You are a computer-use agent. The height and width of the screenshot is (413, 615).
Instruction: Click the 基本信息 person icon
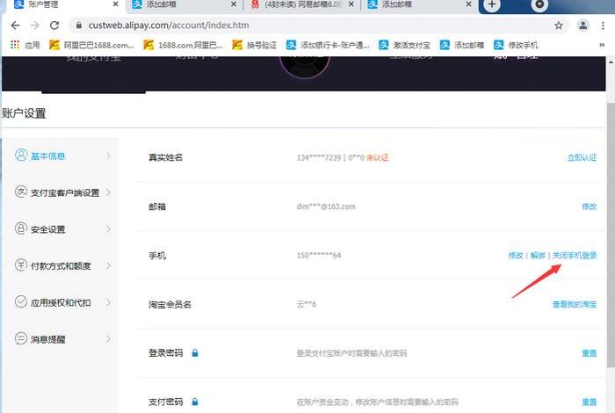[21, 155]
